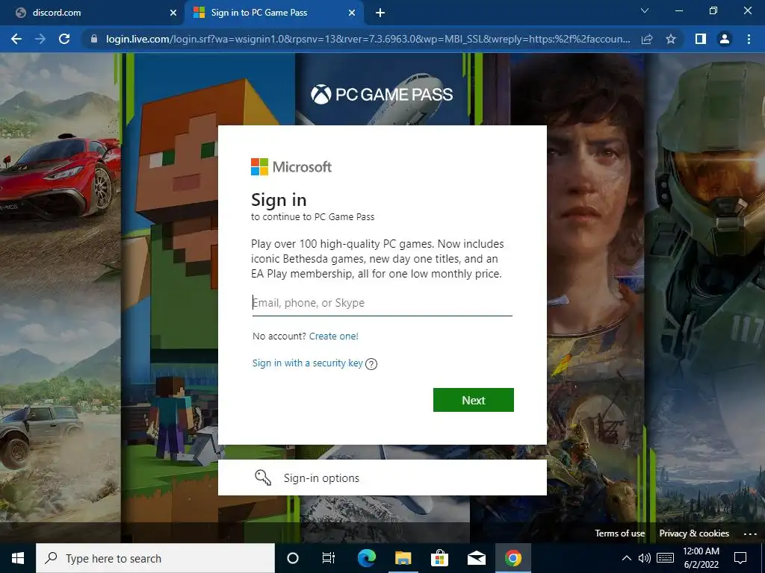Click the Email, phone, or Skype field
The width and height of the screenshot is (765, 573).
[382, 303]
